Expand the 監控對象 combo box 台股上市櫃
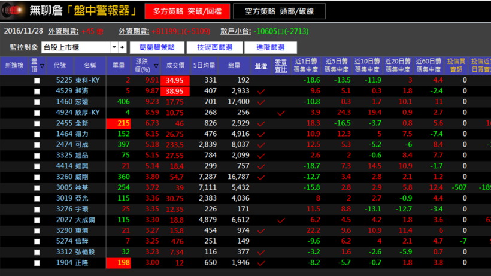Viewport: 491px width, 276px height. (114, 47)
